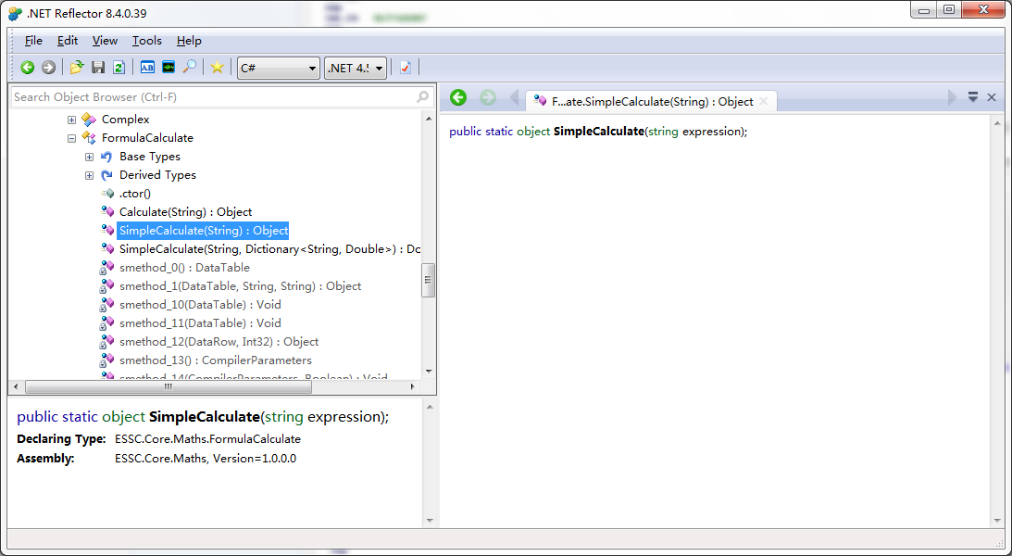Click the tree horizontal scrollbar thumb
The height and width of the screenshot is (556, 1012).
pyautogui.click(x=169, y=386)
